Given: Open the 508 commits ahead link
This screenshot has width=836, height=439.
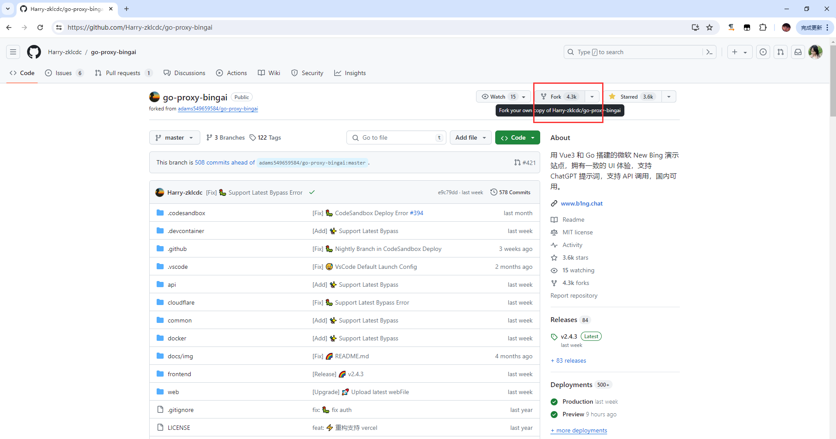Looking at the screenshot, I should coord(225,162).
